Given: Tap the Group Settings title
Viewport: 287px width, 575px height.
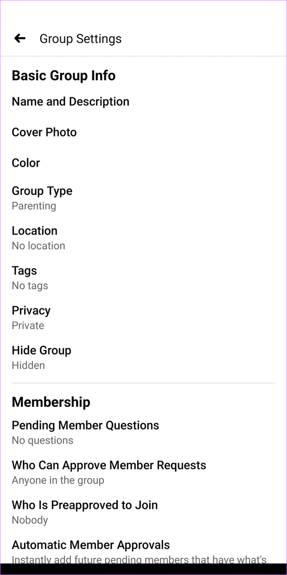Looking at the screenshot, I should (x=80, y=39).
